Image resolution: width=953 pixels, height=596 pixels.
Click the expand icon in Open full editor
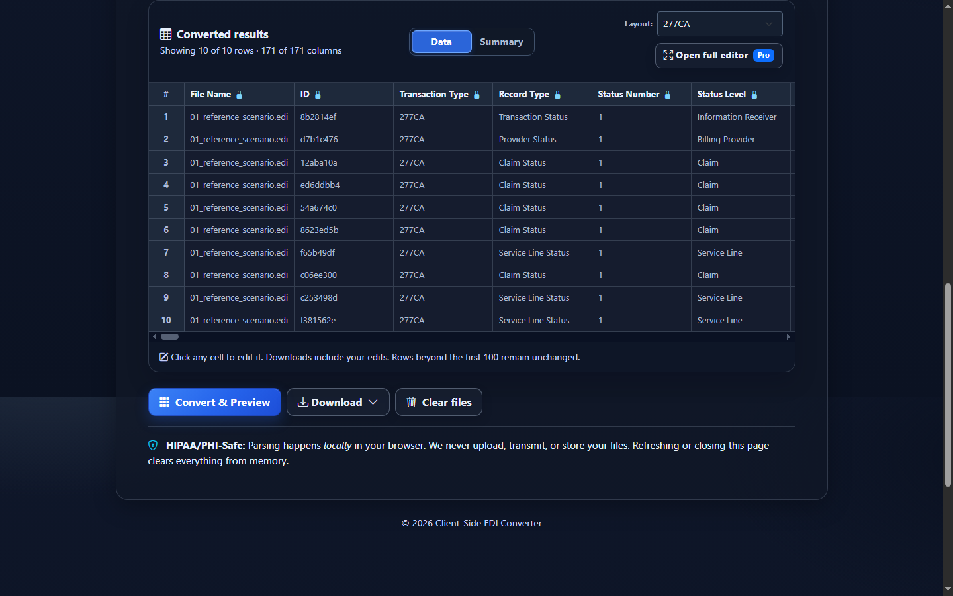(x=668, y=56)
